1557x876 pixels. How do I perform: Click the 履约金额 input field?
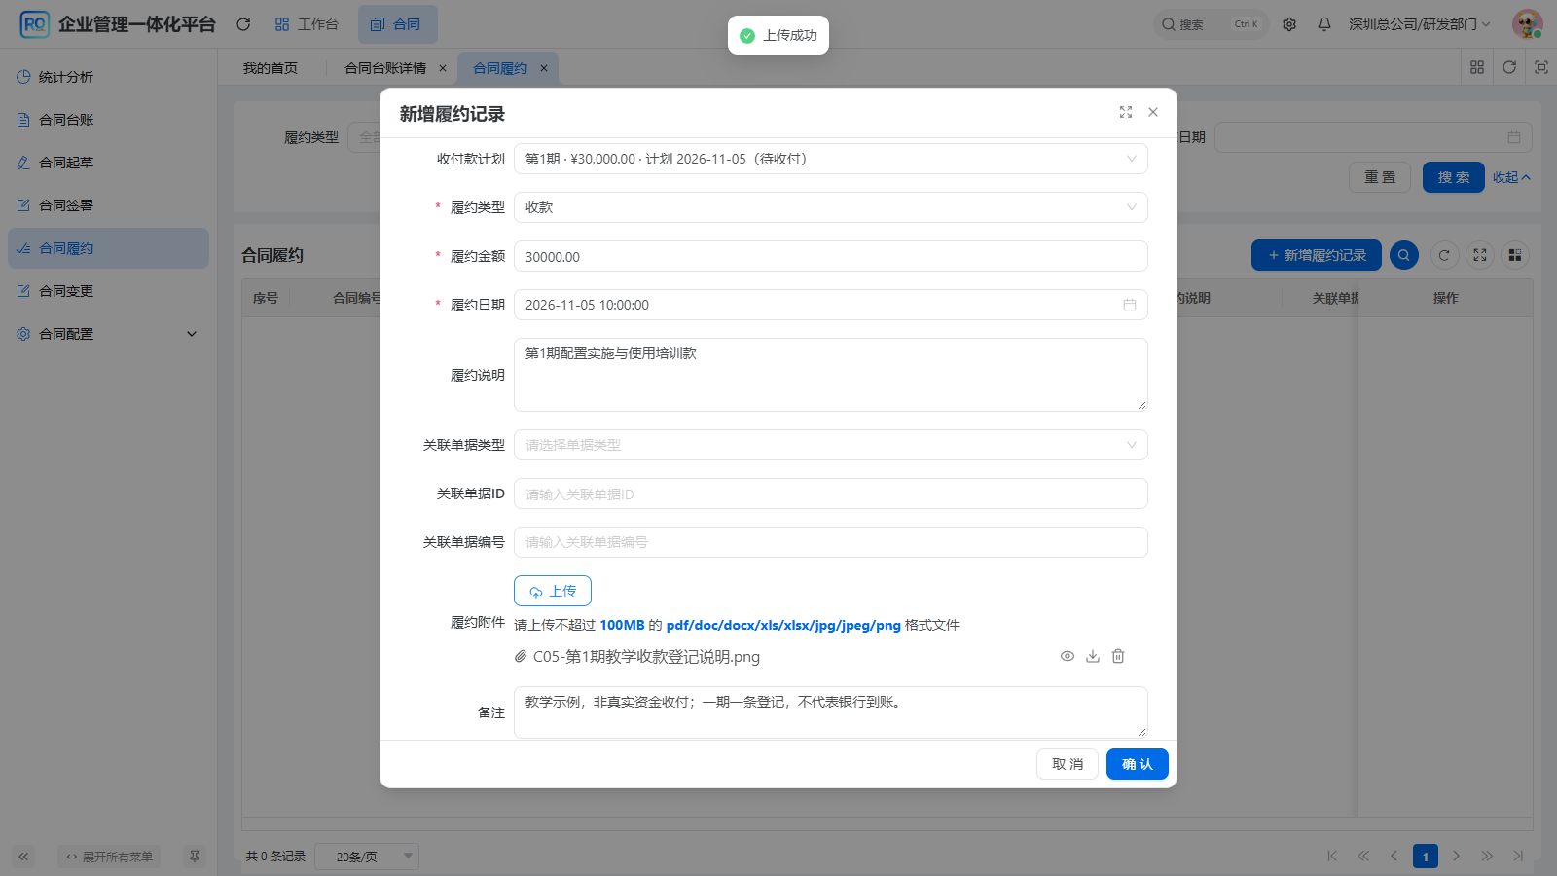[830, 256]
